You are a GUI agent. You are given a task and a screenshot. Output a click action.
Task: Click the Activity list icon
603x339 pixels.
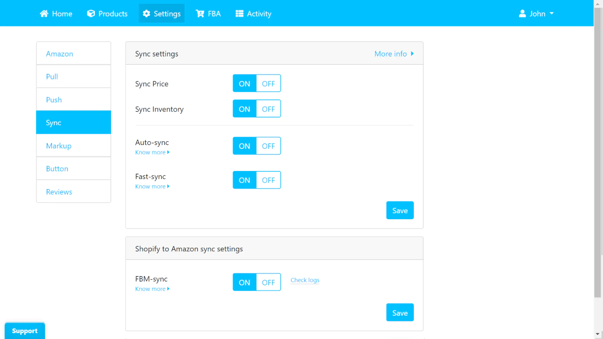pyautogui.click(x=239, y=14)
